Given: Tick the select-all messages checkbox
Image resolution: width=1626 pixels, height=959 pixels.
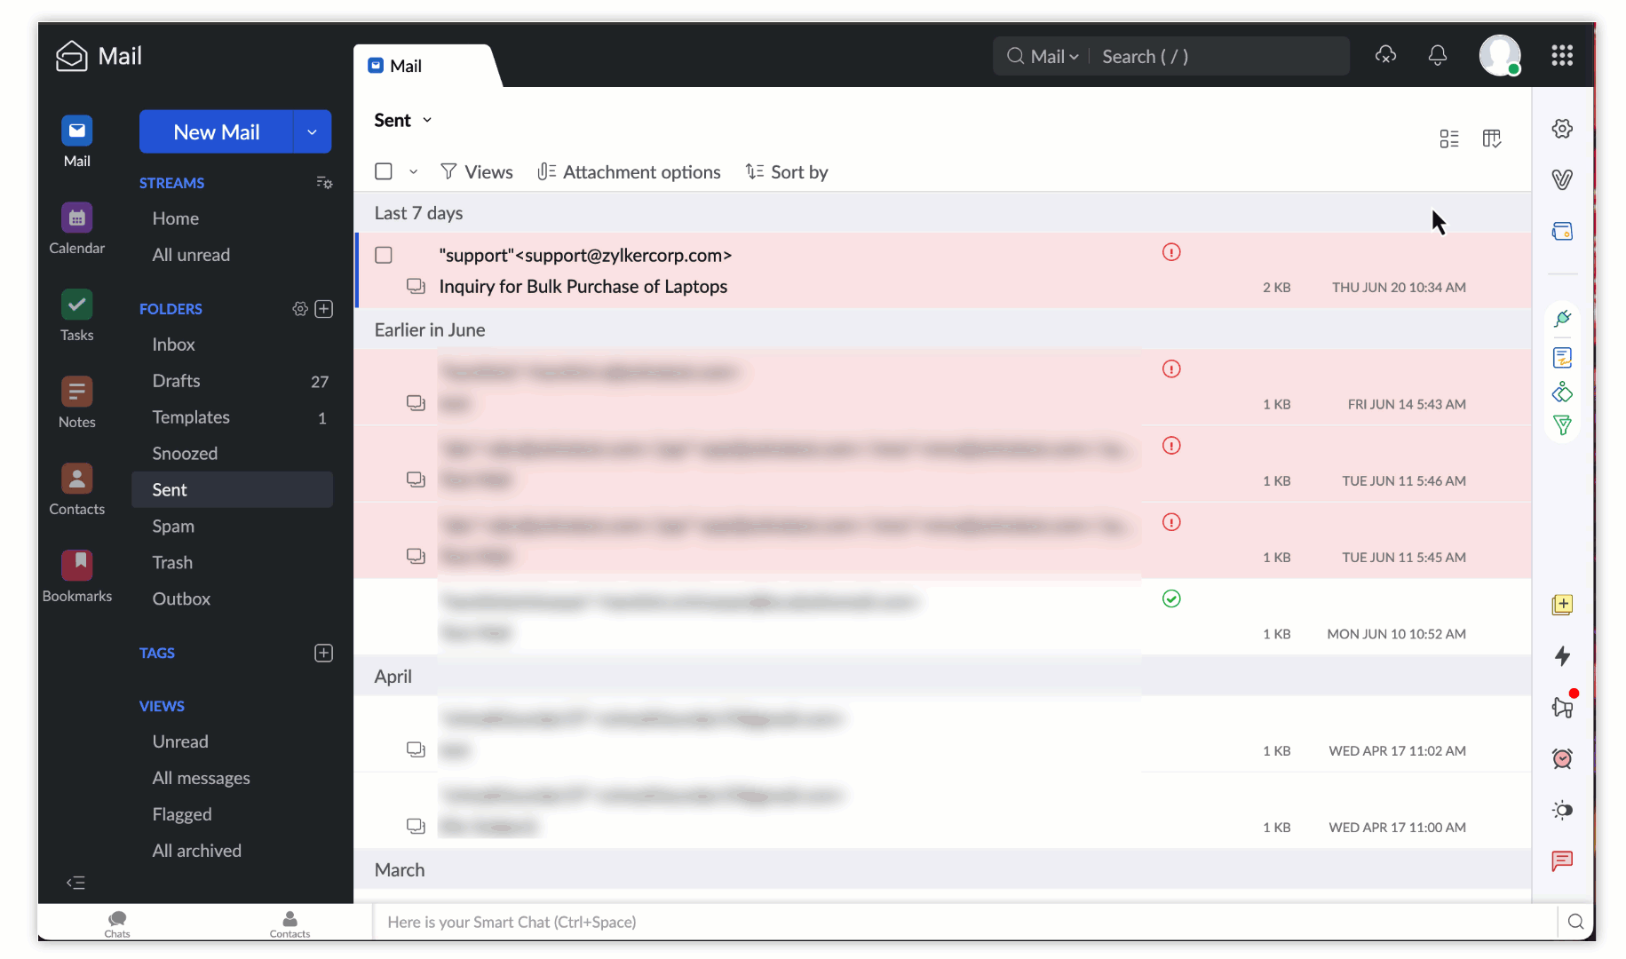Looking at the screenshot, I should pyautogui.click(x=384, y=171).
